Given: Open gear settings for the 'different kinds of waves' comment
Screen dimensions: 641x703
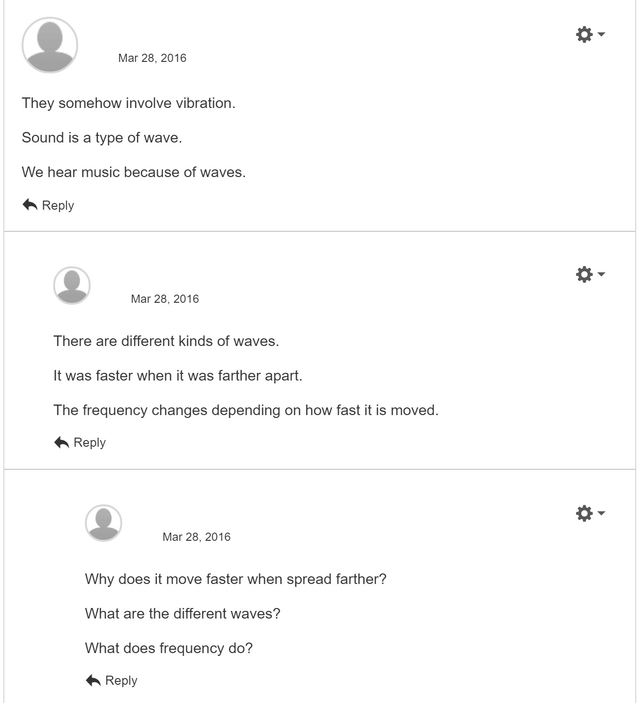Looking at the screenshot, I should [584, 274].
